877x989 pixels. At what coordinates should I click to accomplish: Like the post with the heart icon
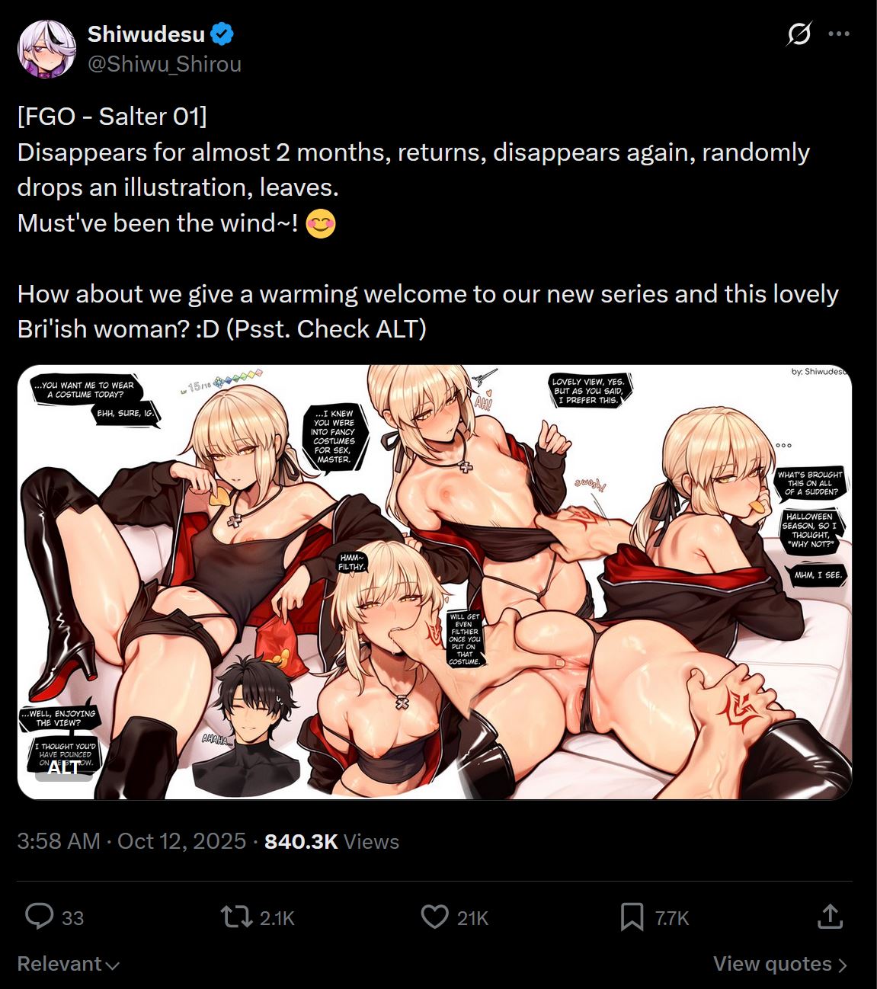coord(434,917)
